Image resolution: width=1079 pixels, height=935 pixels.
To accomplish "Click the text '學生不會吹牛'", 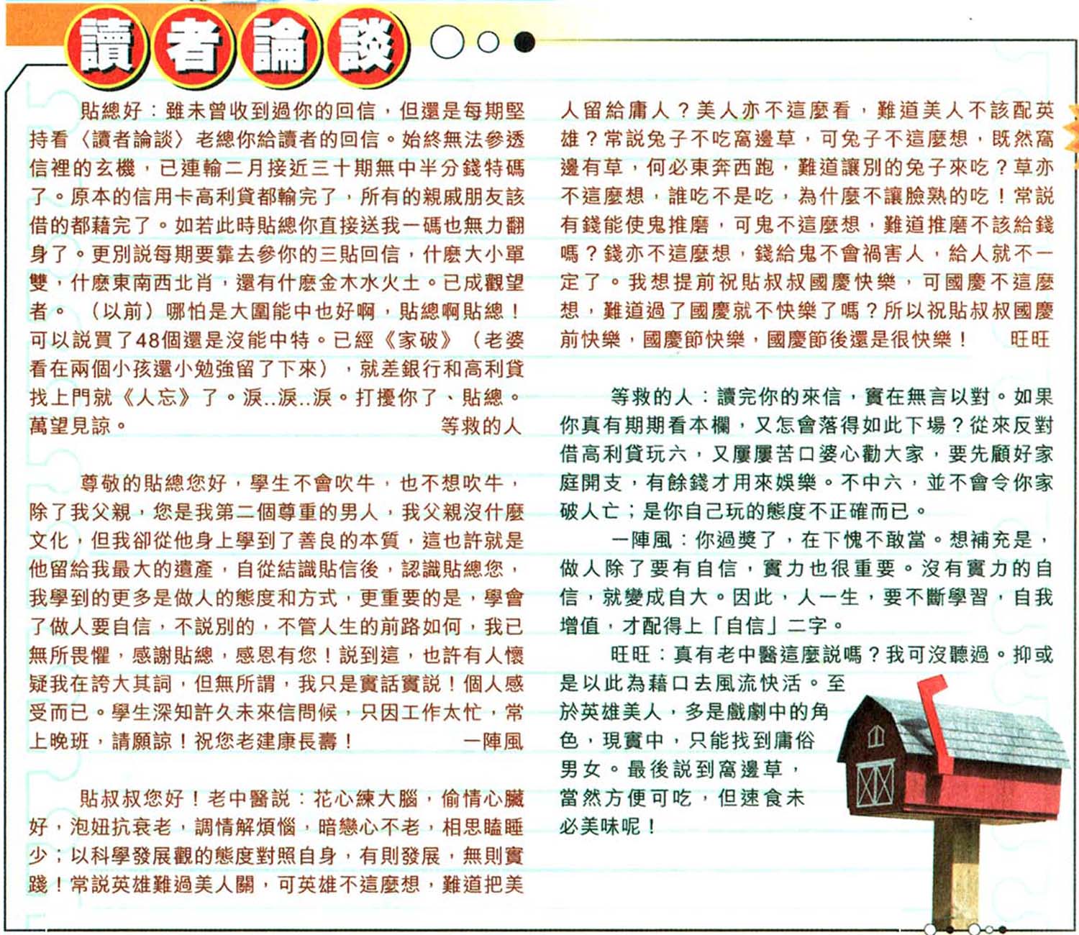I will (x=313, y=483).
